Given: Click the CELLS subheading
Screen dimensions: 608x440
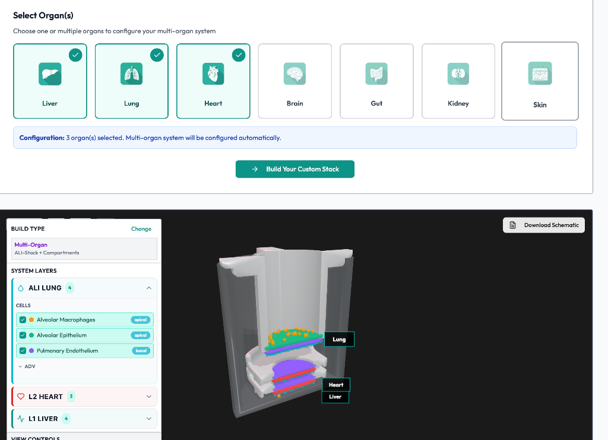Looking at the screenshot, I should [x=23, y=305].
